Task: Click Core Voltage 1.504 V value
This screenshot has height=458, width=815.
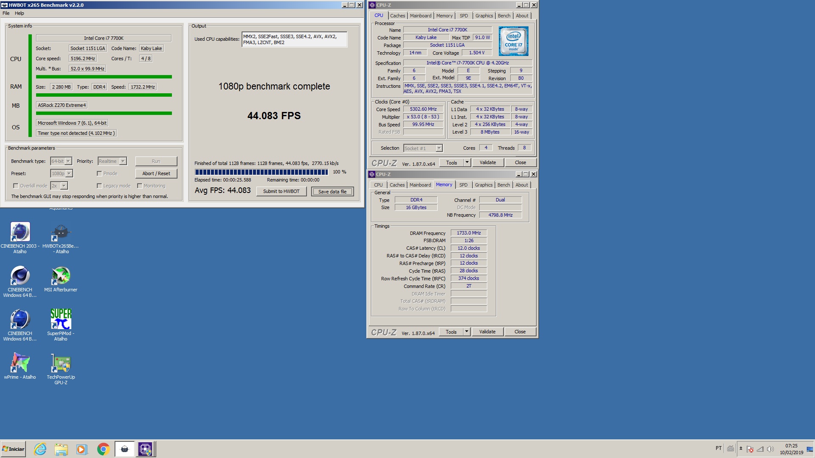Action: tap(477, 53)
